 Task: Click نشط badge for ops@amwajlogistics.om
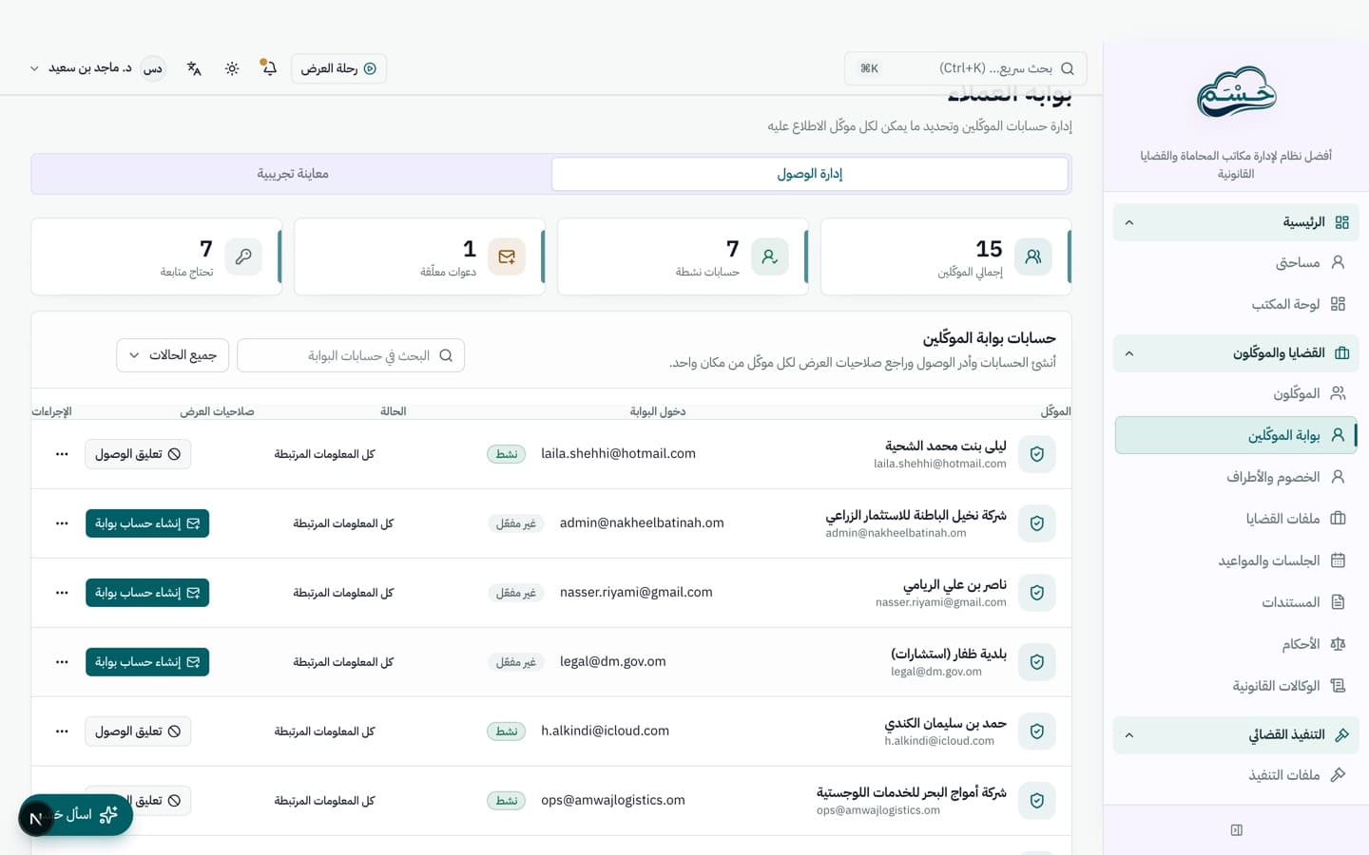point(507,801)
